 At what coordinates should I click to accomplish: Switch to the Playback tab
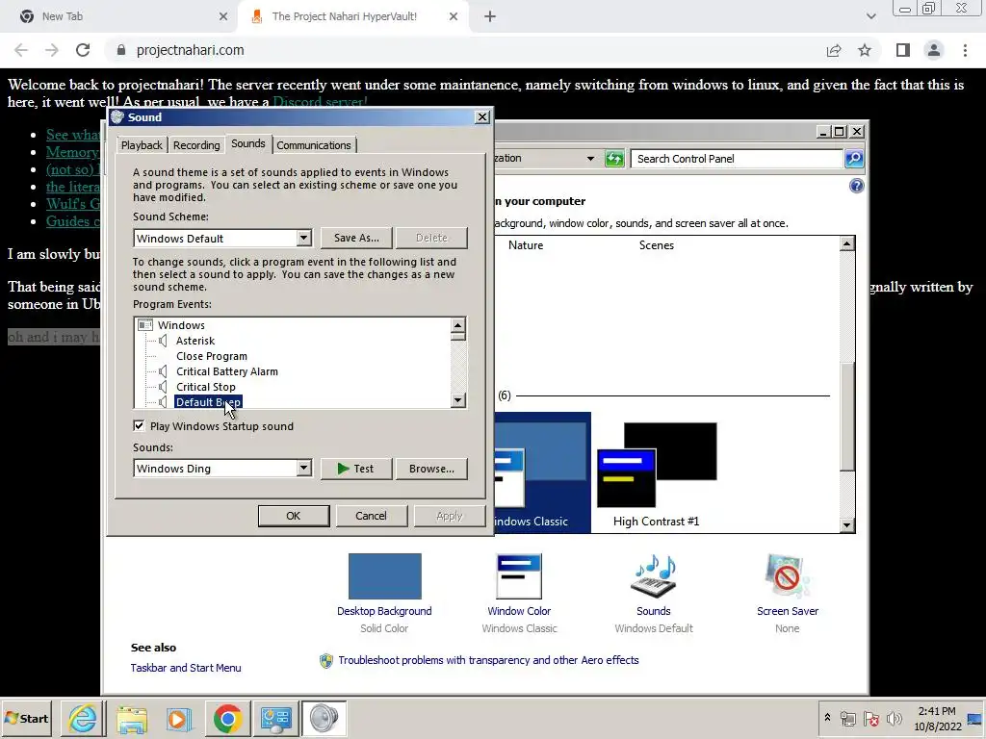(x=142, y=145)
